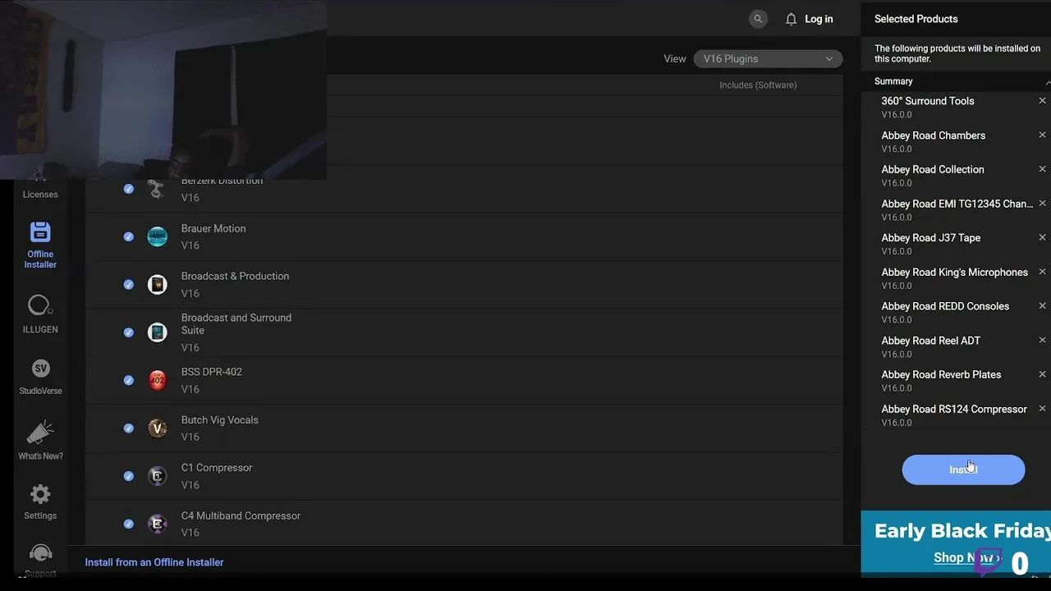Uncheck Butch Vig Vocals checkbox
Viewport: 1051px width, 591px height.
(x=129, y=428)
